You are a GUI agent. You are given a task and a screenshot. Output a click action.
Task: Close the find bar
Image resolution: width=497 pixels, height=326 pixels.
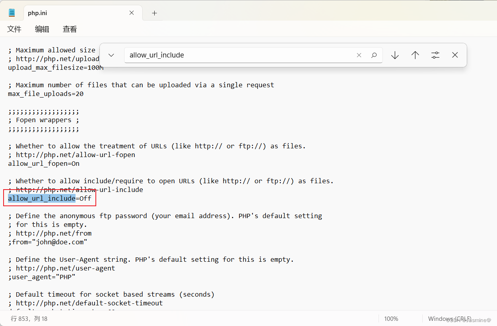[455, 55]
